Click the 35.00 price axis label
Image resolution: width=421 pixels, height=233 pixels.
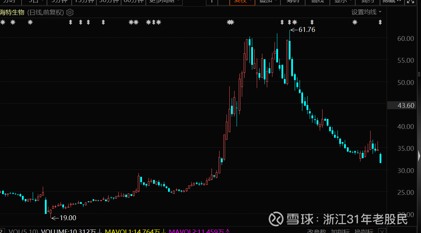[x=406, y=148]
